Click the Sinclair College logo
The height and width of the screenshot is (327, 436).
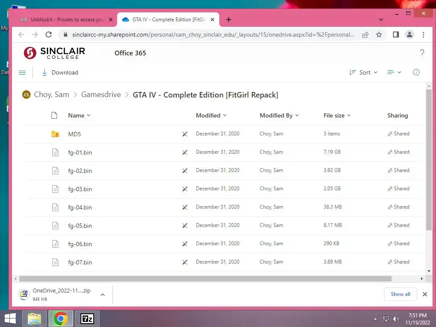(54, 53)
